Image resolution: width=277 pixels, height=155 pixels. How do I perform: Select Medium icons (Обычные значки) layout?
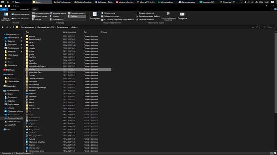76,13
